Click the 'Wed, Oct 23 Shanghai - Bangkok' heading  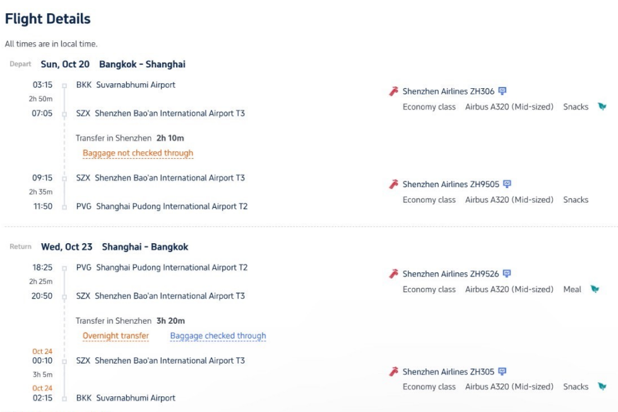tap(115, 247)
